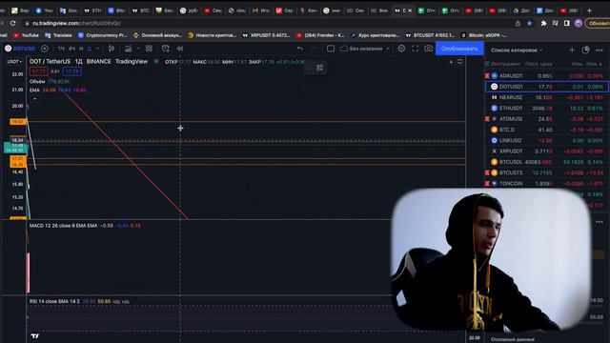Select BTC.D in the watchlist
The height and width of the screenshot is (343, 610).
click(x=546, y=130)
